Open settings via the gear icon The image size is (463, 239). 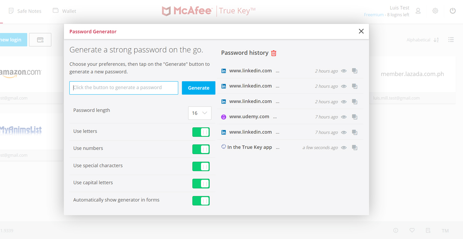pos(435,11)
